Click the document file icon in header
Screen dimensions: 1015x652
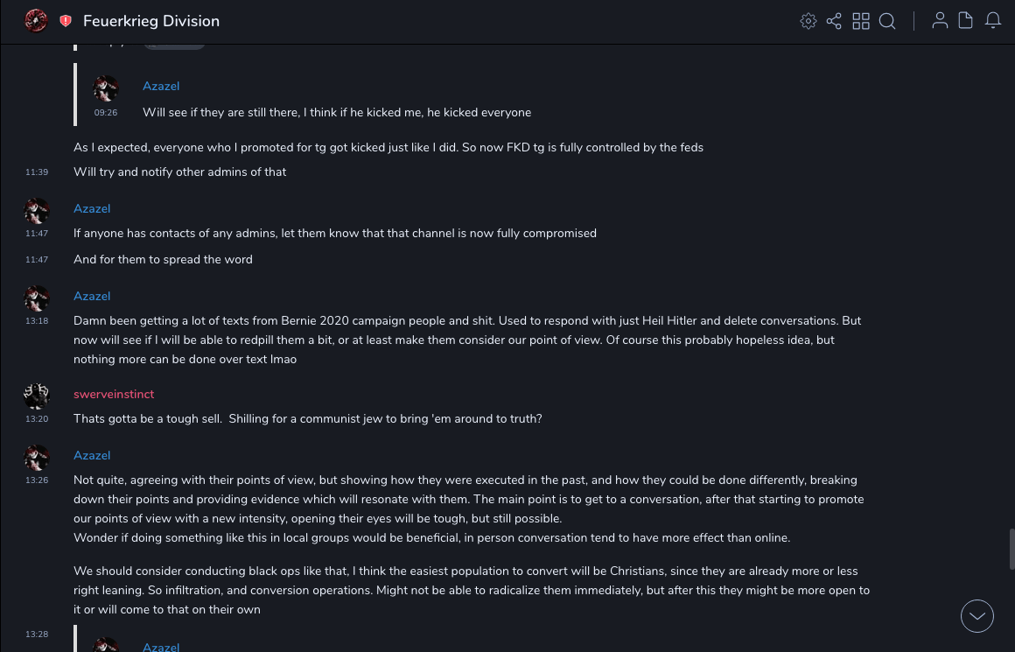click(x=966, y=21)
